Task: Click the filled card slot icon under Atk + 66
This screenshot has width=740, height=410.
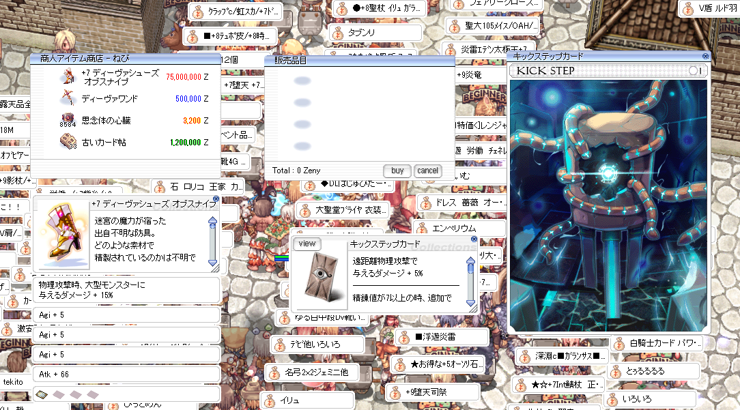Action: tap(41, 394)
